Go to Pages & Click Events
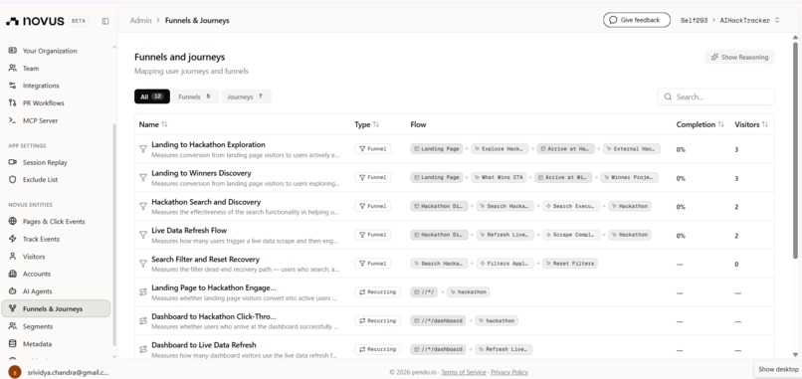 (54, 222)
